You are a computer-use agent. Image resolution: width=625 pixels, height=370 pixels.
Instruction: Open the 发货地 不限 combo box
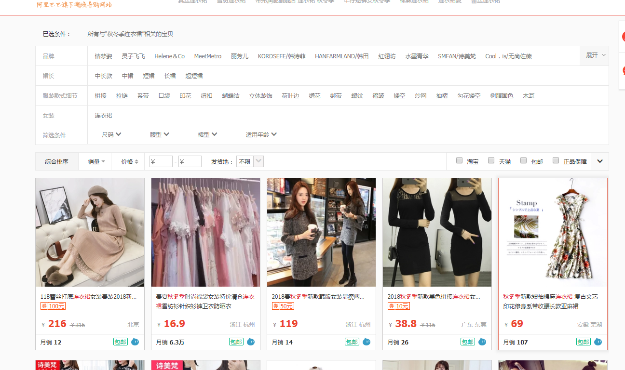pos(250,161)
